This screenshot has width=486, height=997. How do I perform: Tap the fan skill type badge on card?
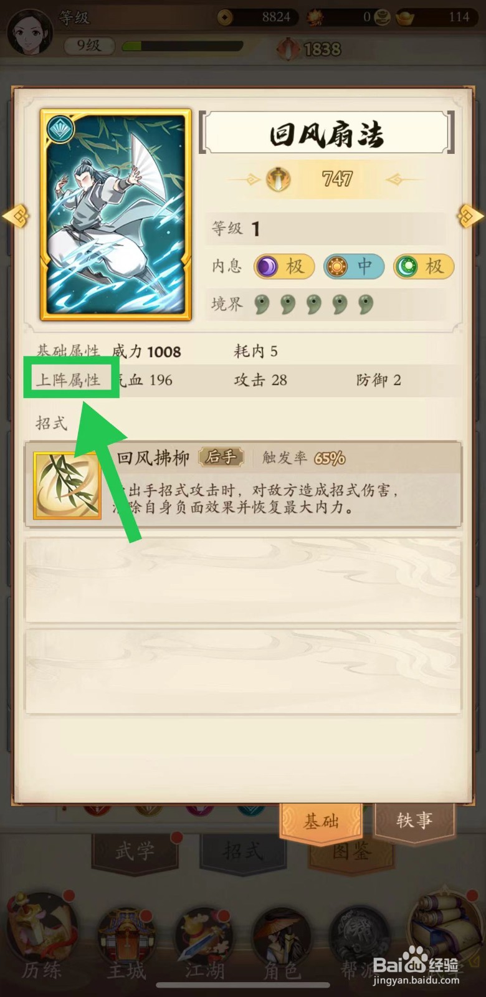pyautogui.click(x=60, y=129)
